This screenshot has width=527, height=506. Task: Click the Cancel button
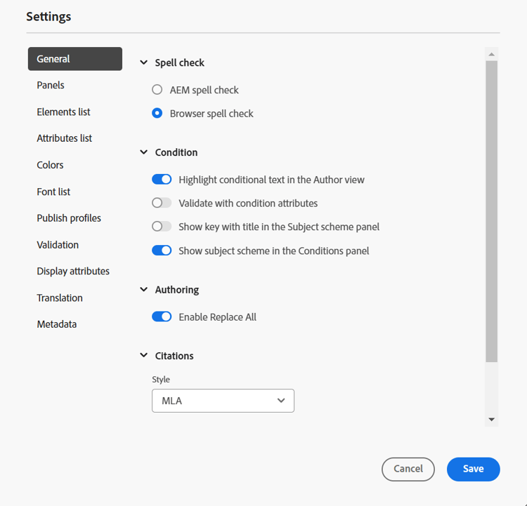tap(408, 469)
